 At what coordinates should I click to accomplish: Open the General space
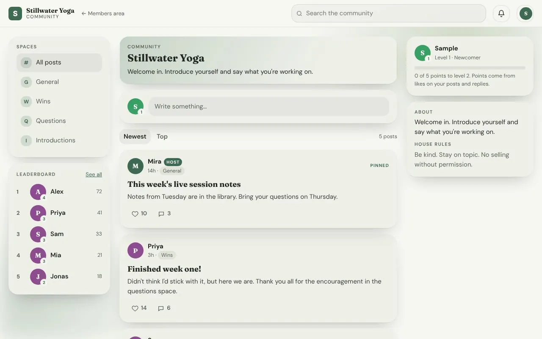[59, 82]
